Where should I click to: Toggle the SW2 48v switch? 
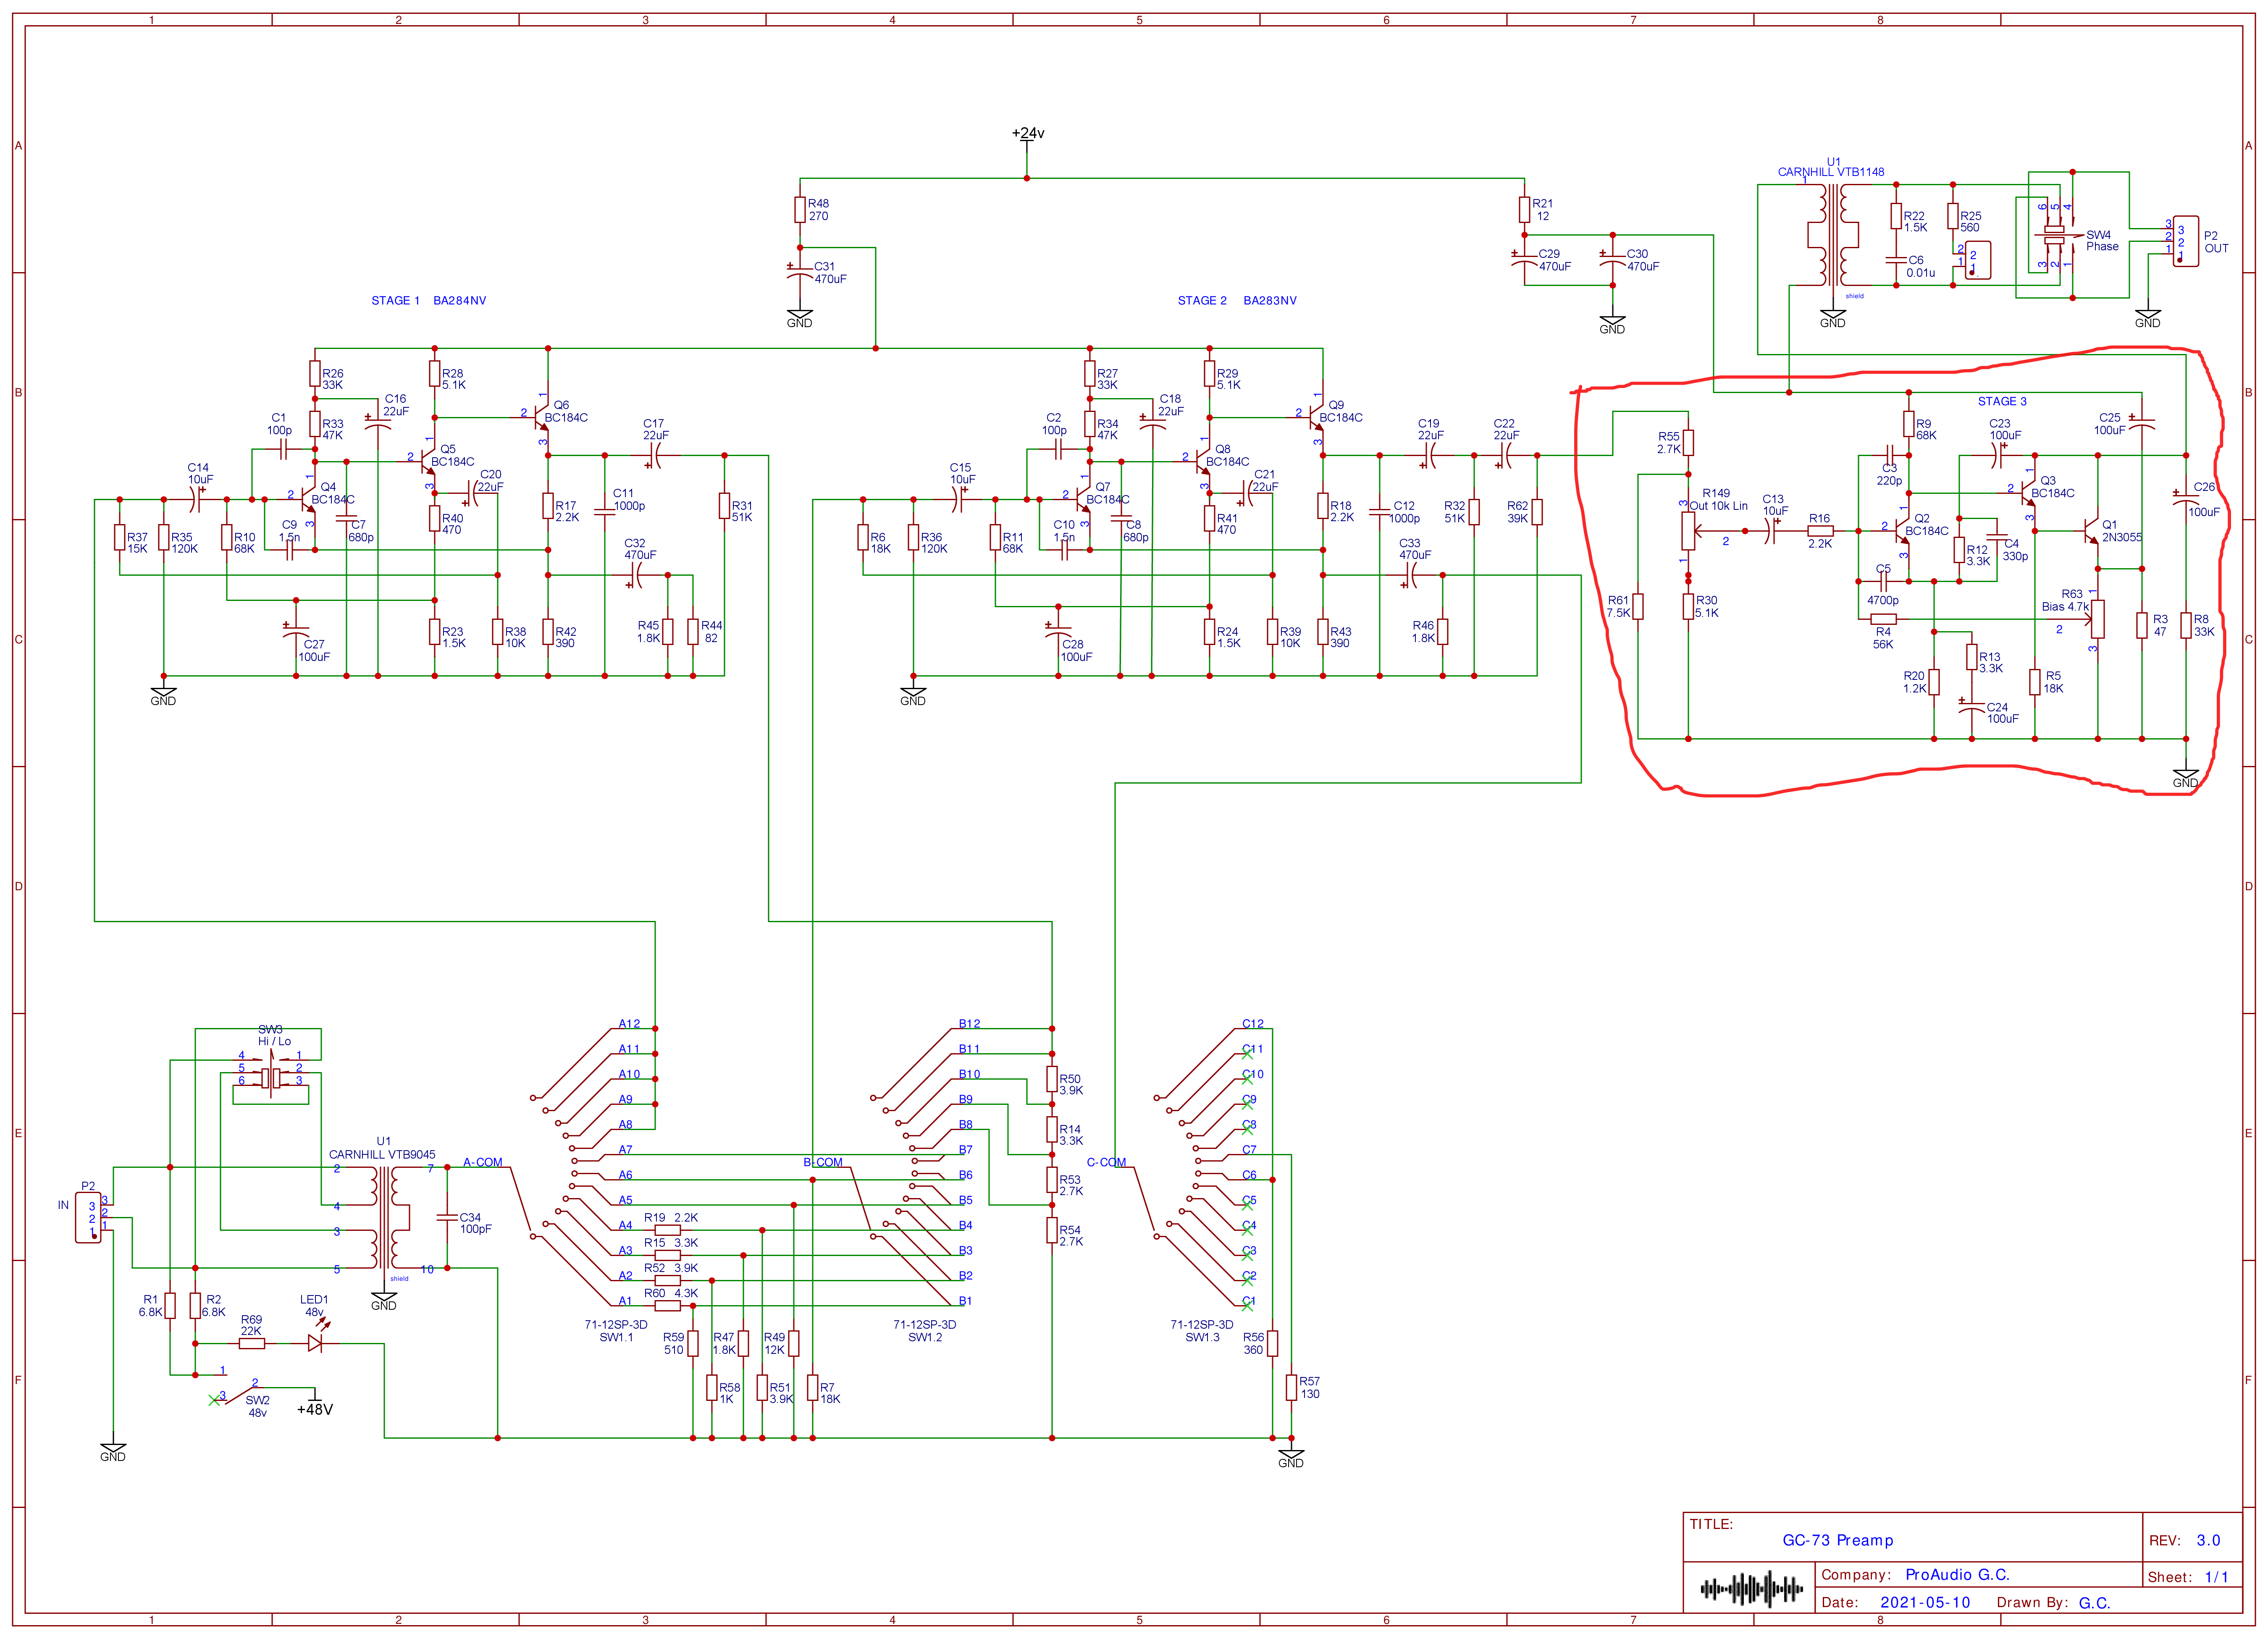tap(239, 1395)
